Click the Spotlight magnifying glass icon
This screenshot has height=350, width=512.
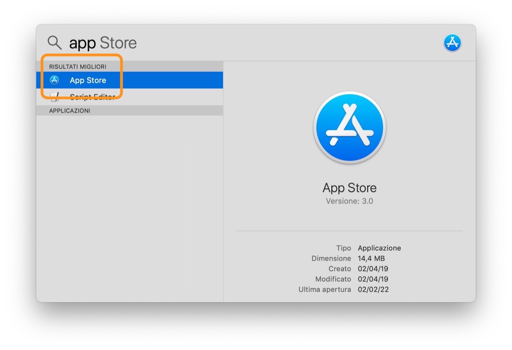point(54,42)
